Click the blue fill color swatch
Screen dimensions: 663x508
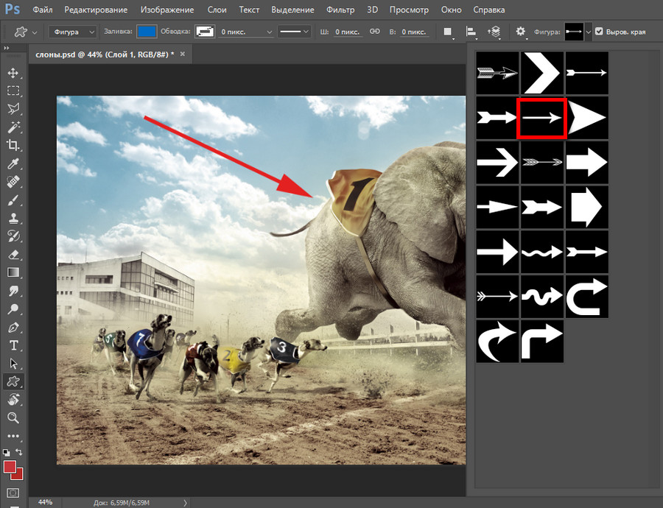click(147, 32)
